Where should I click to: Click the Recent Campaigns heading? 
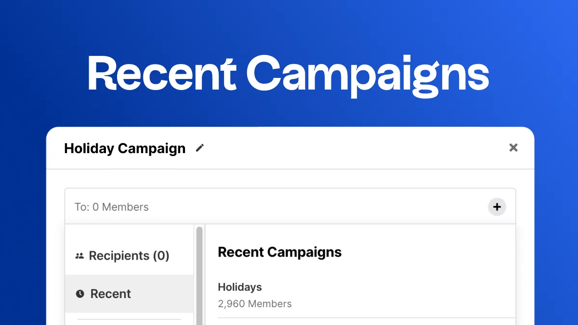pyautogui.click(x=280, y=252)
